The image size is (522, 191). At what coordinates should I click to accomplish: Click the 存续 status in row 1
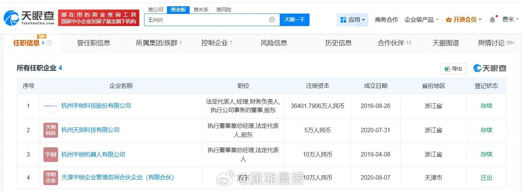[486, 106]
